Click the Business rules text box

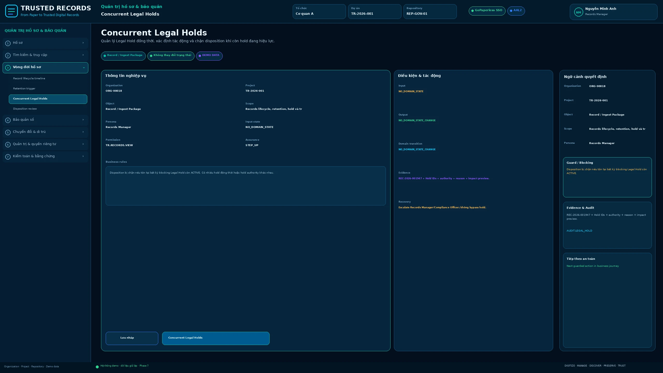pyautogui.click(x=246, y=186)
